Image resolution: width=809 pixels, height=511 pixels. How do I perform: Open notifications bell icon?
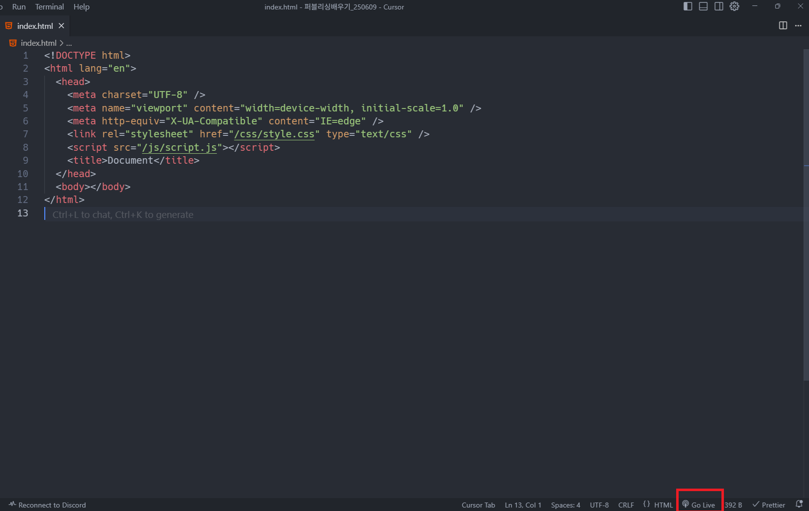point(799,505)
